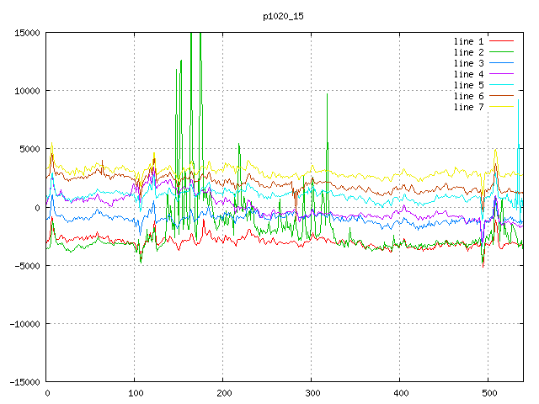This screenshot has height=404, width=539.
Task: Click the y-axis label -10000
Action: click(24, 324)
